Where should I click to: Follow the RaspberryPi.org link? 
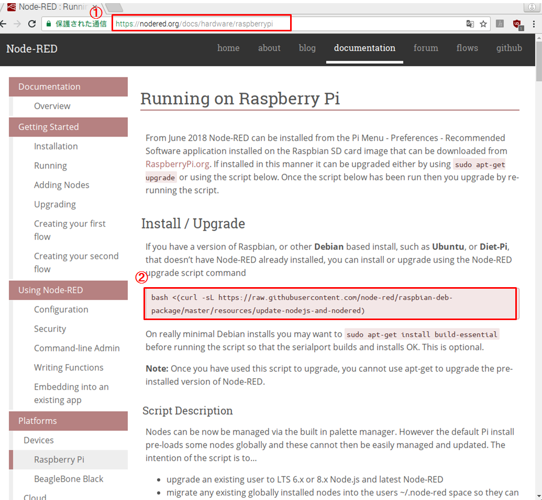(178, 164)
